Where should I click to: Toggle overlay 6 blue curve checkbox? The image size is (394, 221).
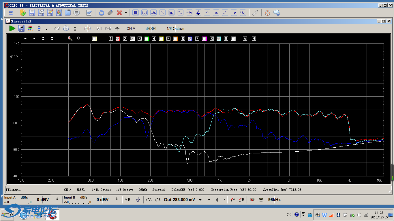click(x=190, y=39)
